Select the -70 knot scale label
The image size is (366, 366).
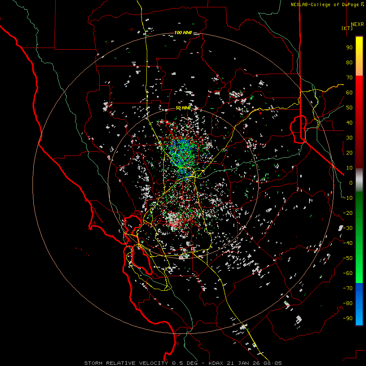click(348, 288)
